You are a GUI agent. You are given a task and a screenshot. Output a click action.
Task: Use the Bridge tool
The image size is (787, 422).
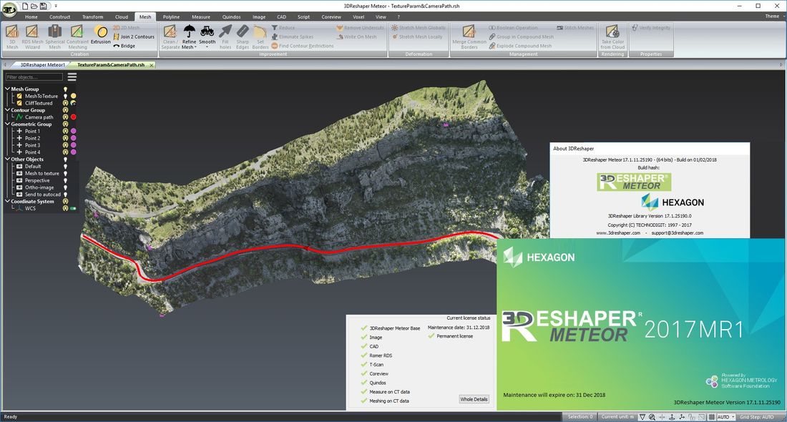click(124, 46)
